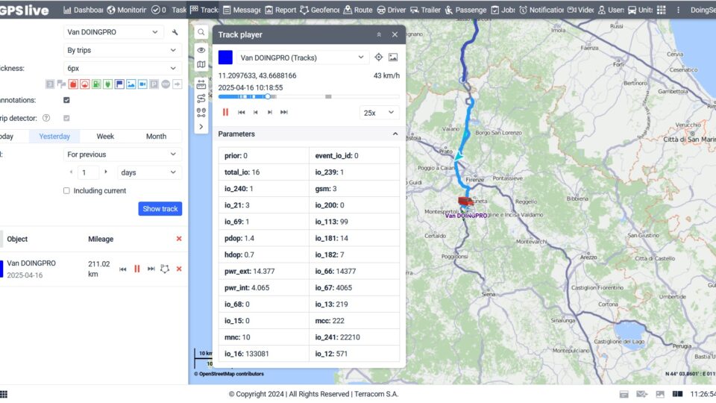The height and width of the screenshot is (403, 716).
Task: Open the 25x playback speed dropdown
Action: (379, 113)
